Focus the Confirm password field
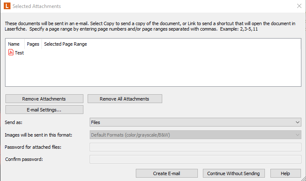Image resolution: width=306 pixels, height=181 pixels. pyautogui.click(x=195, y=159)
